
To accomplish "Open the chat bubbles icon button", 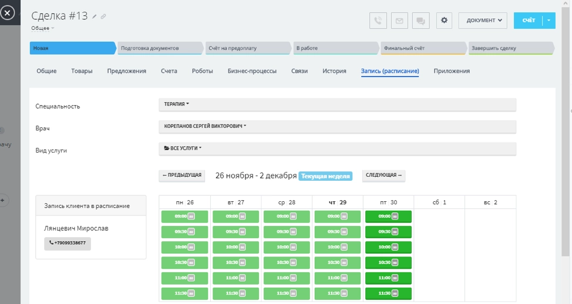I will [420, 21].
